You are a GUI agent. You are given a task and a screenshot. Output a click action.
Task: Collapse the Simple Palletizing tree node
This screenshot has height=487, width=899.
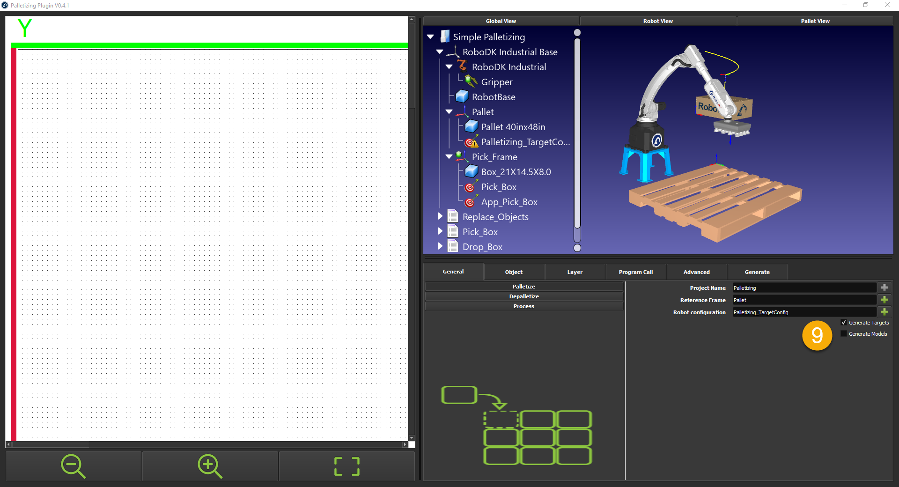(431, 37)
